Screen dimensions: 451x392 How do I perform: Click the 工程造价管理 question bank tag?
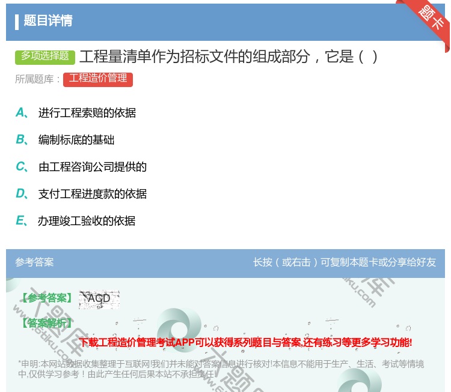(x=98, y=79)
